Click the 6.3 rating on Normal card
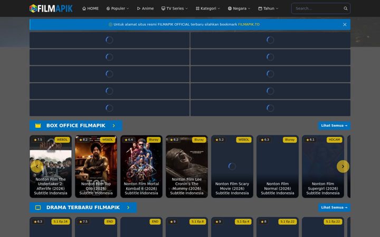 pos(265,140)
